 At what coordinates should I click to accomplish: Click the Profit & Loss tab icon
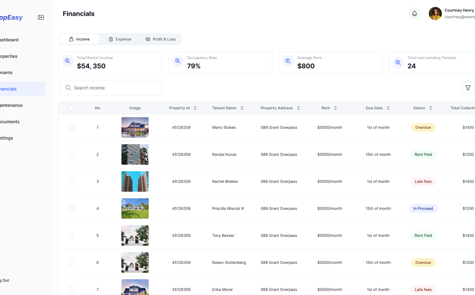[x=148, y=39]
